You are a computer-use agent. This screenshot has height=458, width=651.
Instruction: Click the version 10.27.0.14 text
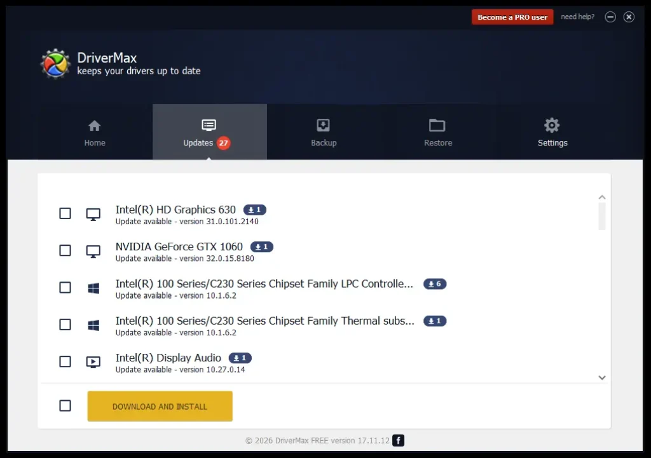pyautogui.click(x=212, y=370)
